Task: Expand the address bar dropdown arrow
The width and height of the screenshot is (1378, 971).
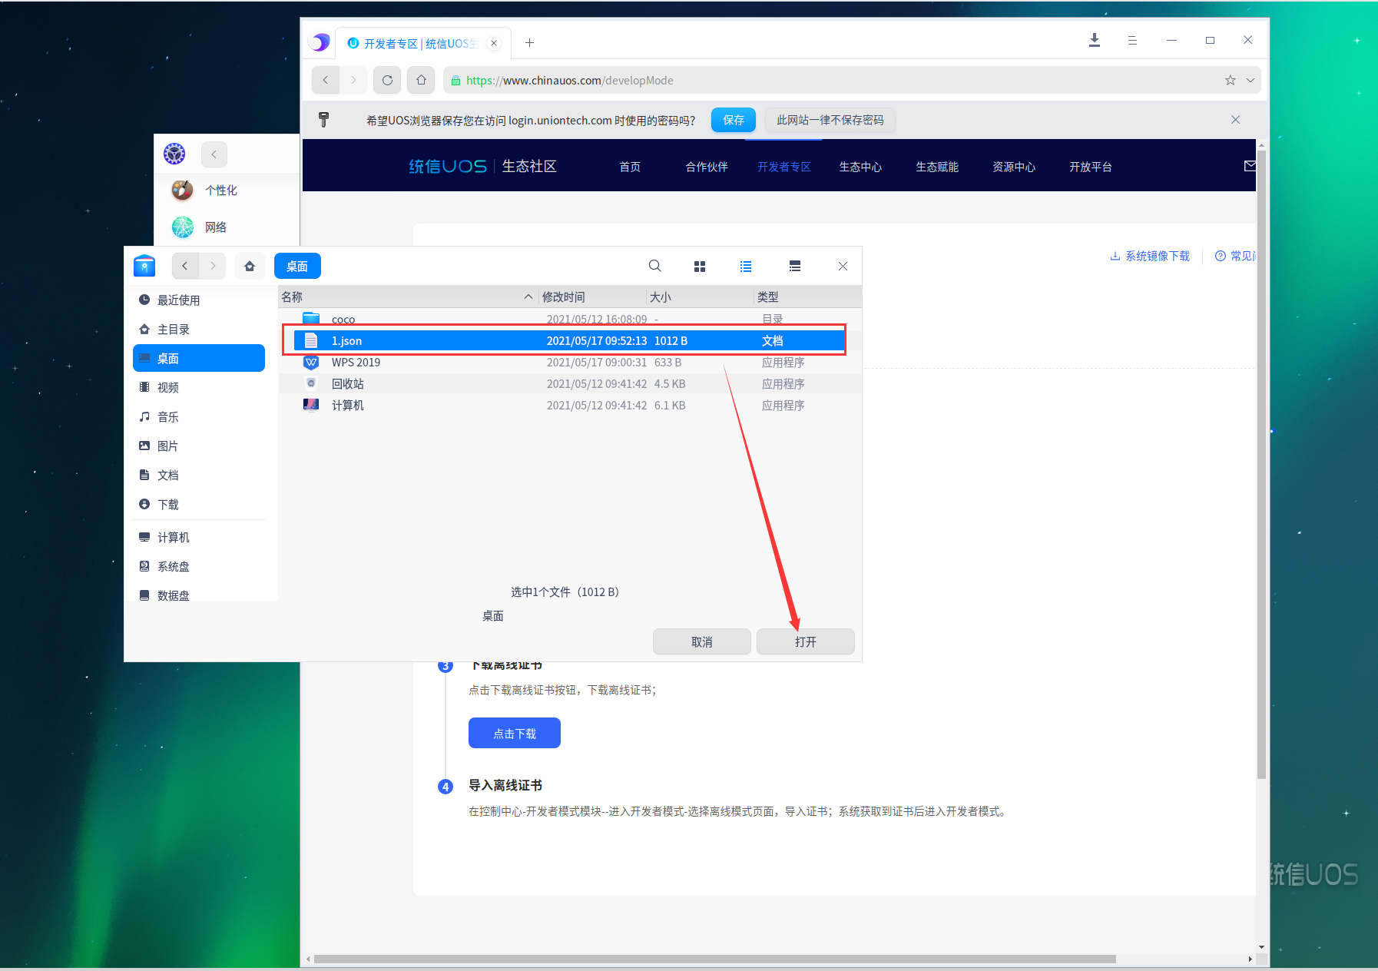Action: click(x=1250, y=80)
